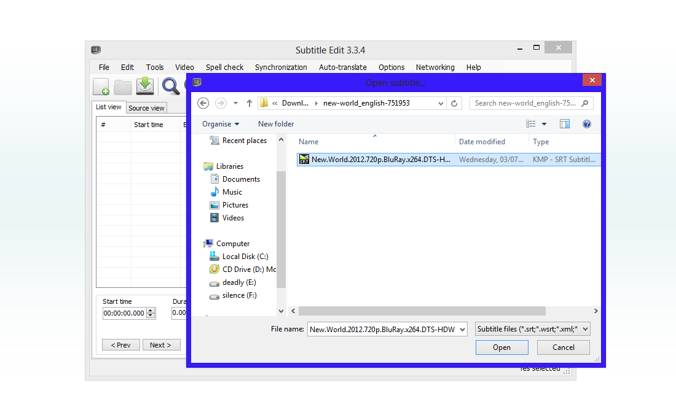Click the Start time input field
The image size is (676, 415).
pyautogui.click(x=125, y=313)
